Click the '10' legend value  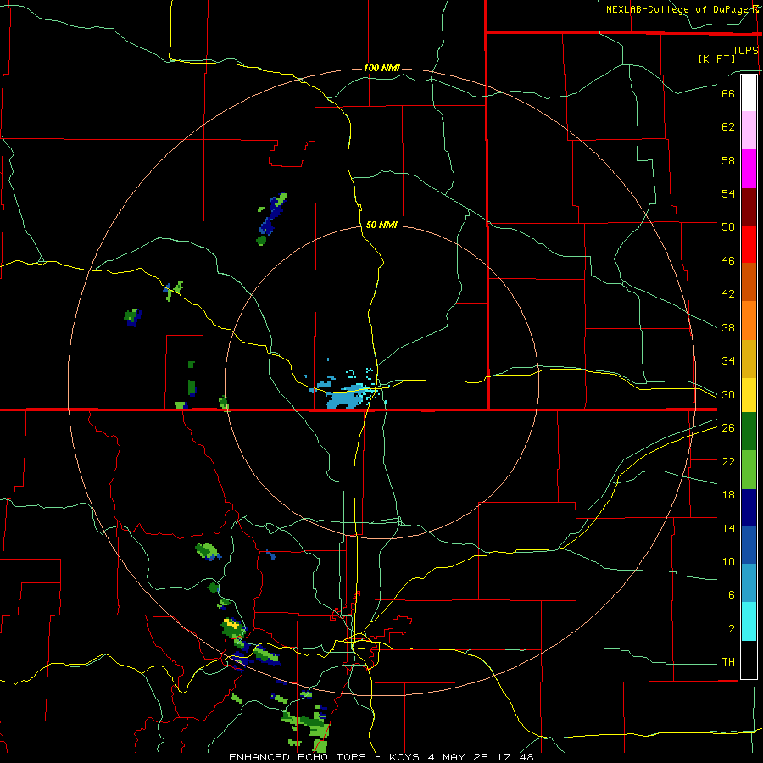point(728,562)
